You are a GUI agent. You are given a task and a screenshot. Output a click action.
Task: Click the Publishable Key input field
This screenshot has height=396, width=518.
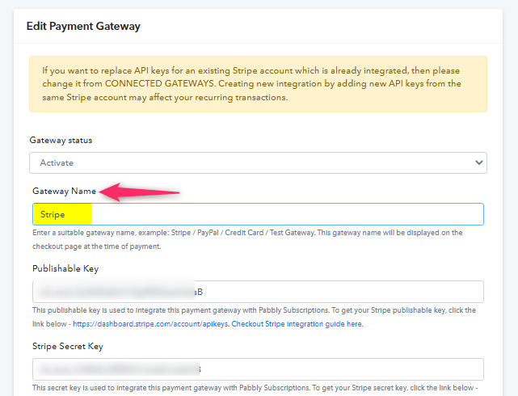(x=258, y=292)
